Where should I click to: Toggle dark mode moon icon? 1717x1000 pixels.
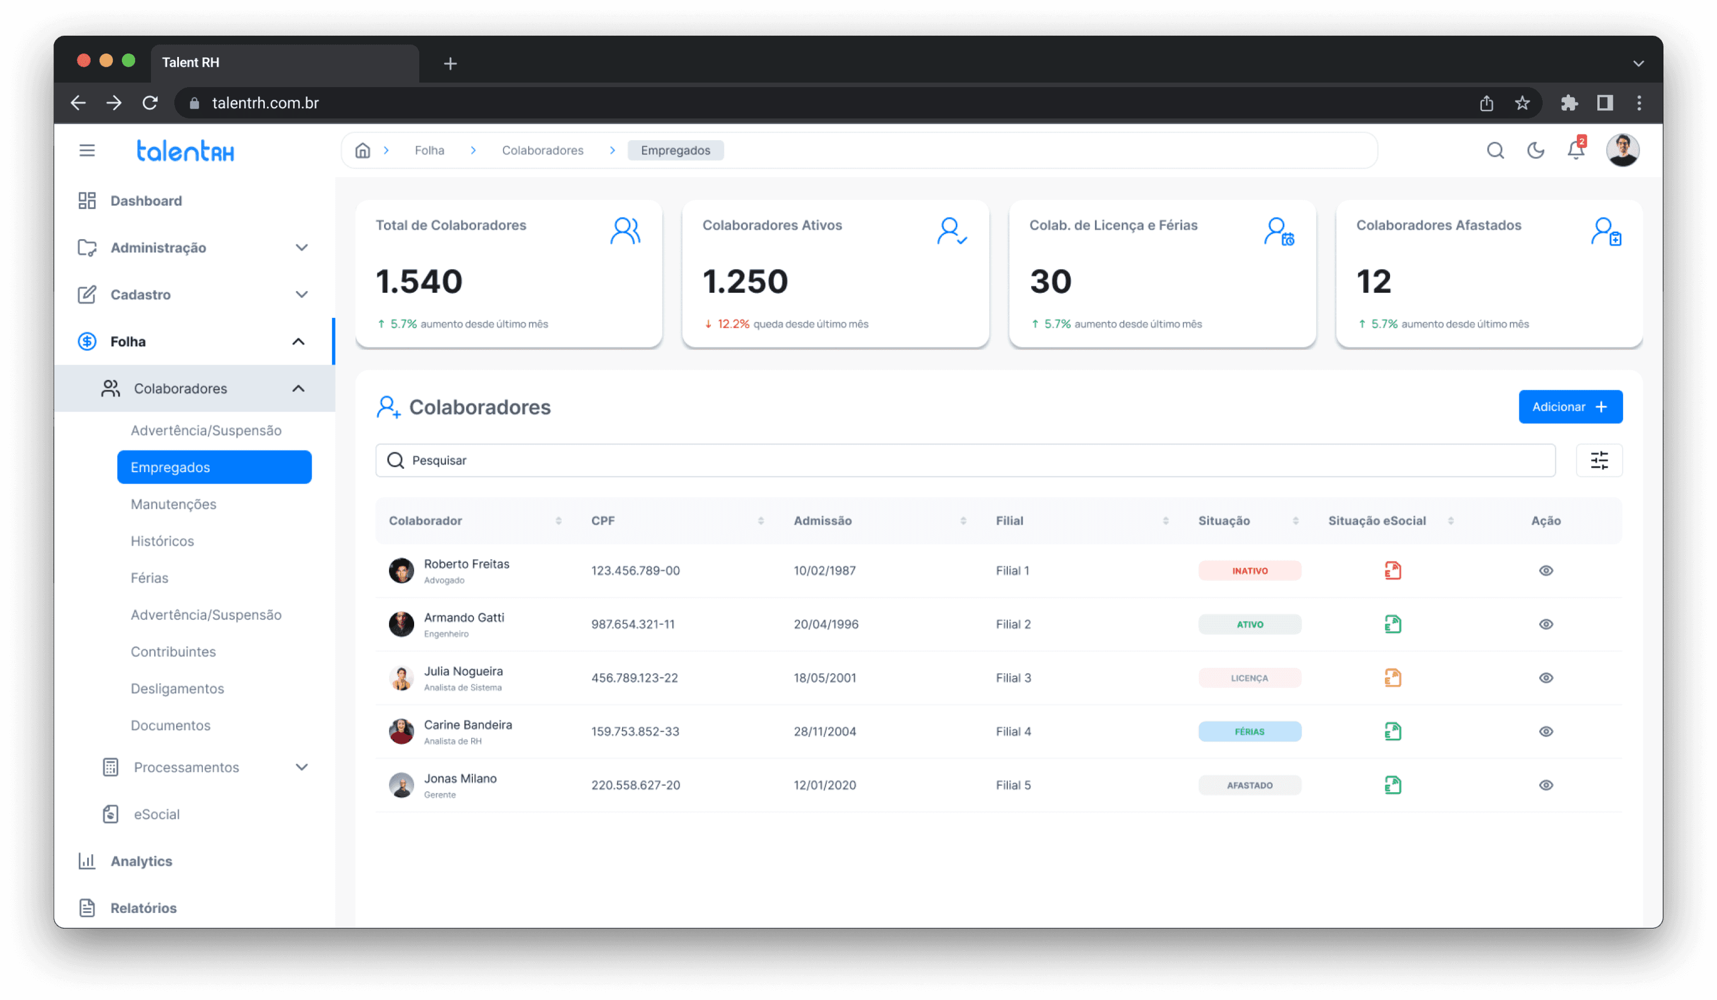[1535, 150]
